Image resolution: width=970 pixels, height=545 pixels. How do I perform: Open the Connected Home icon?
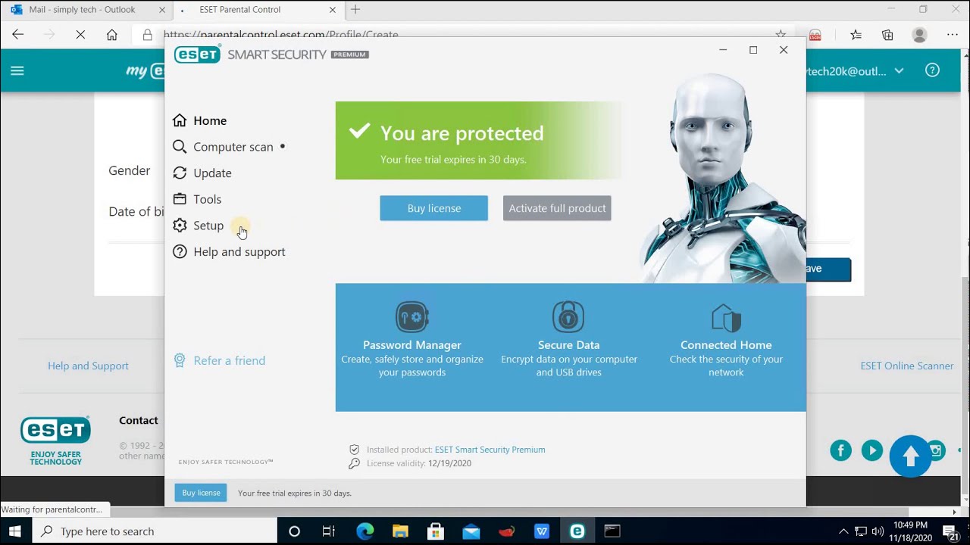(726, 319)
